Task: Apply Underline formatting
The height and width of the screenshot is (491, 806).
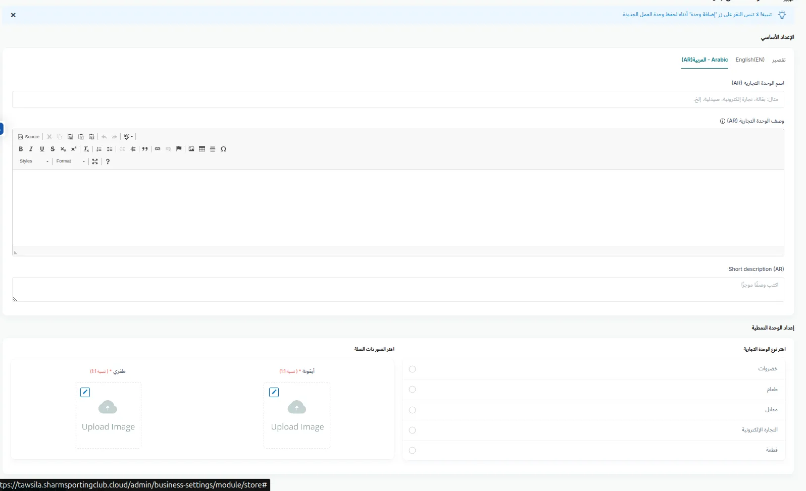Action: [42, 149]
